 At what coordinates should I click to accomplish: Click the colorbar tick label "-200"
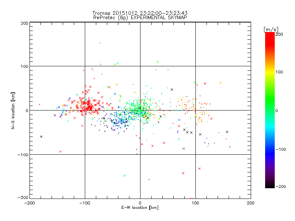[281, 186]
